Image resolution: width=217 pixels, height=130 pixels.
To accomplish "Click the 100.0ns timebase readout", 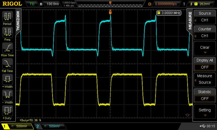I will [x=53, y=4].
